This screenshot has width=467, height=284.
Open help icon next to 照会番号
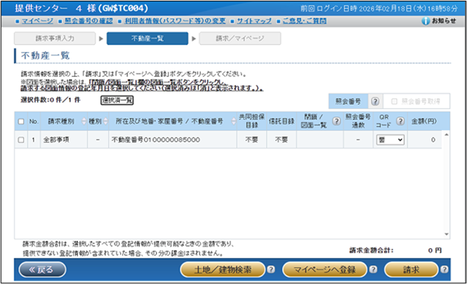tap(375, 102)
